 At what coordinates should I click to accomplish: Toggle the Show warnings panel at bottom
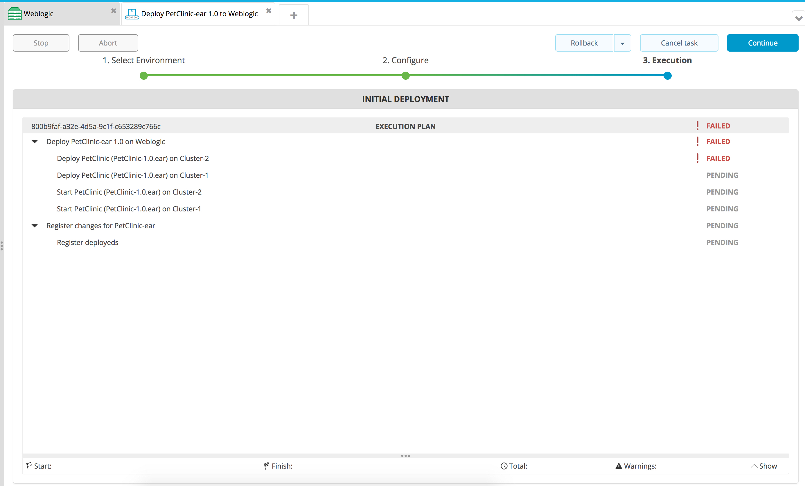[x=763, y=466]
